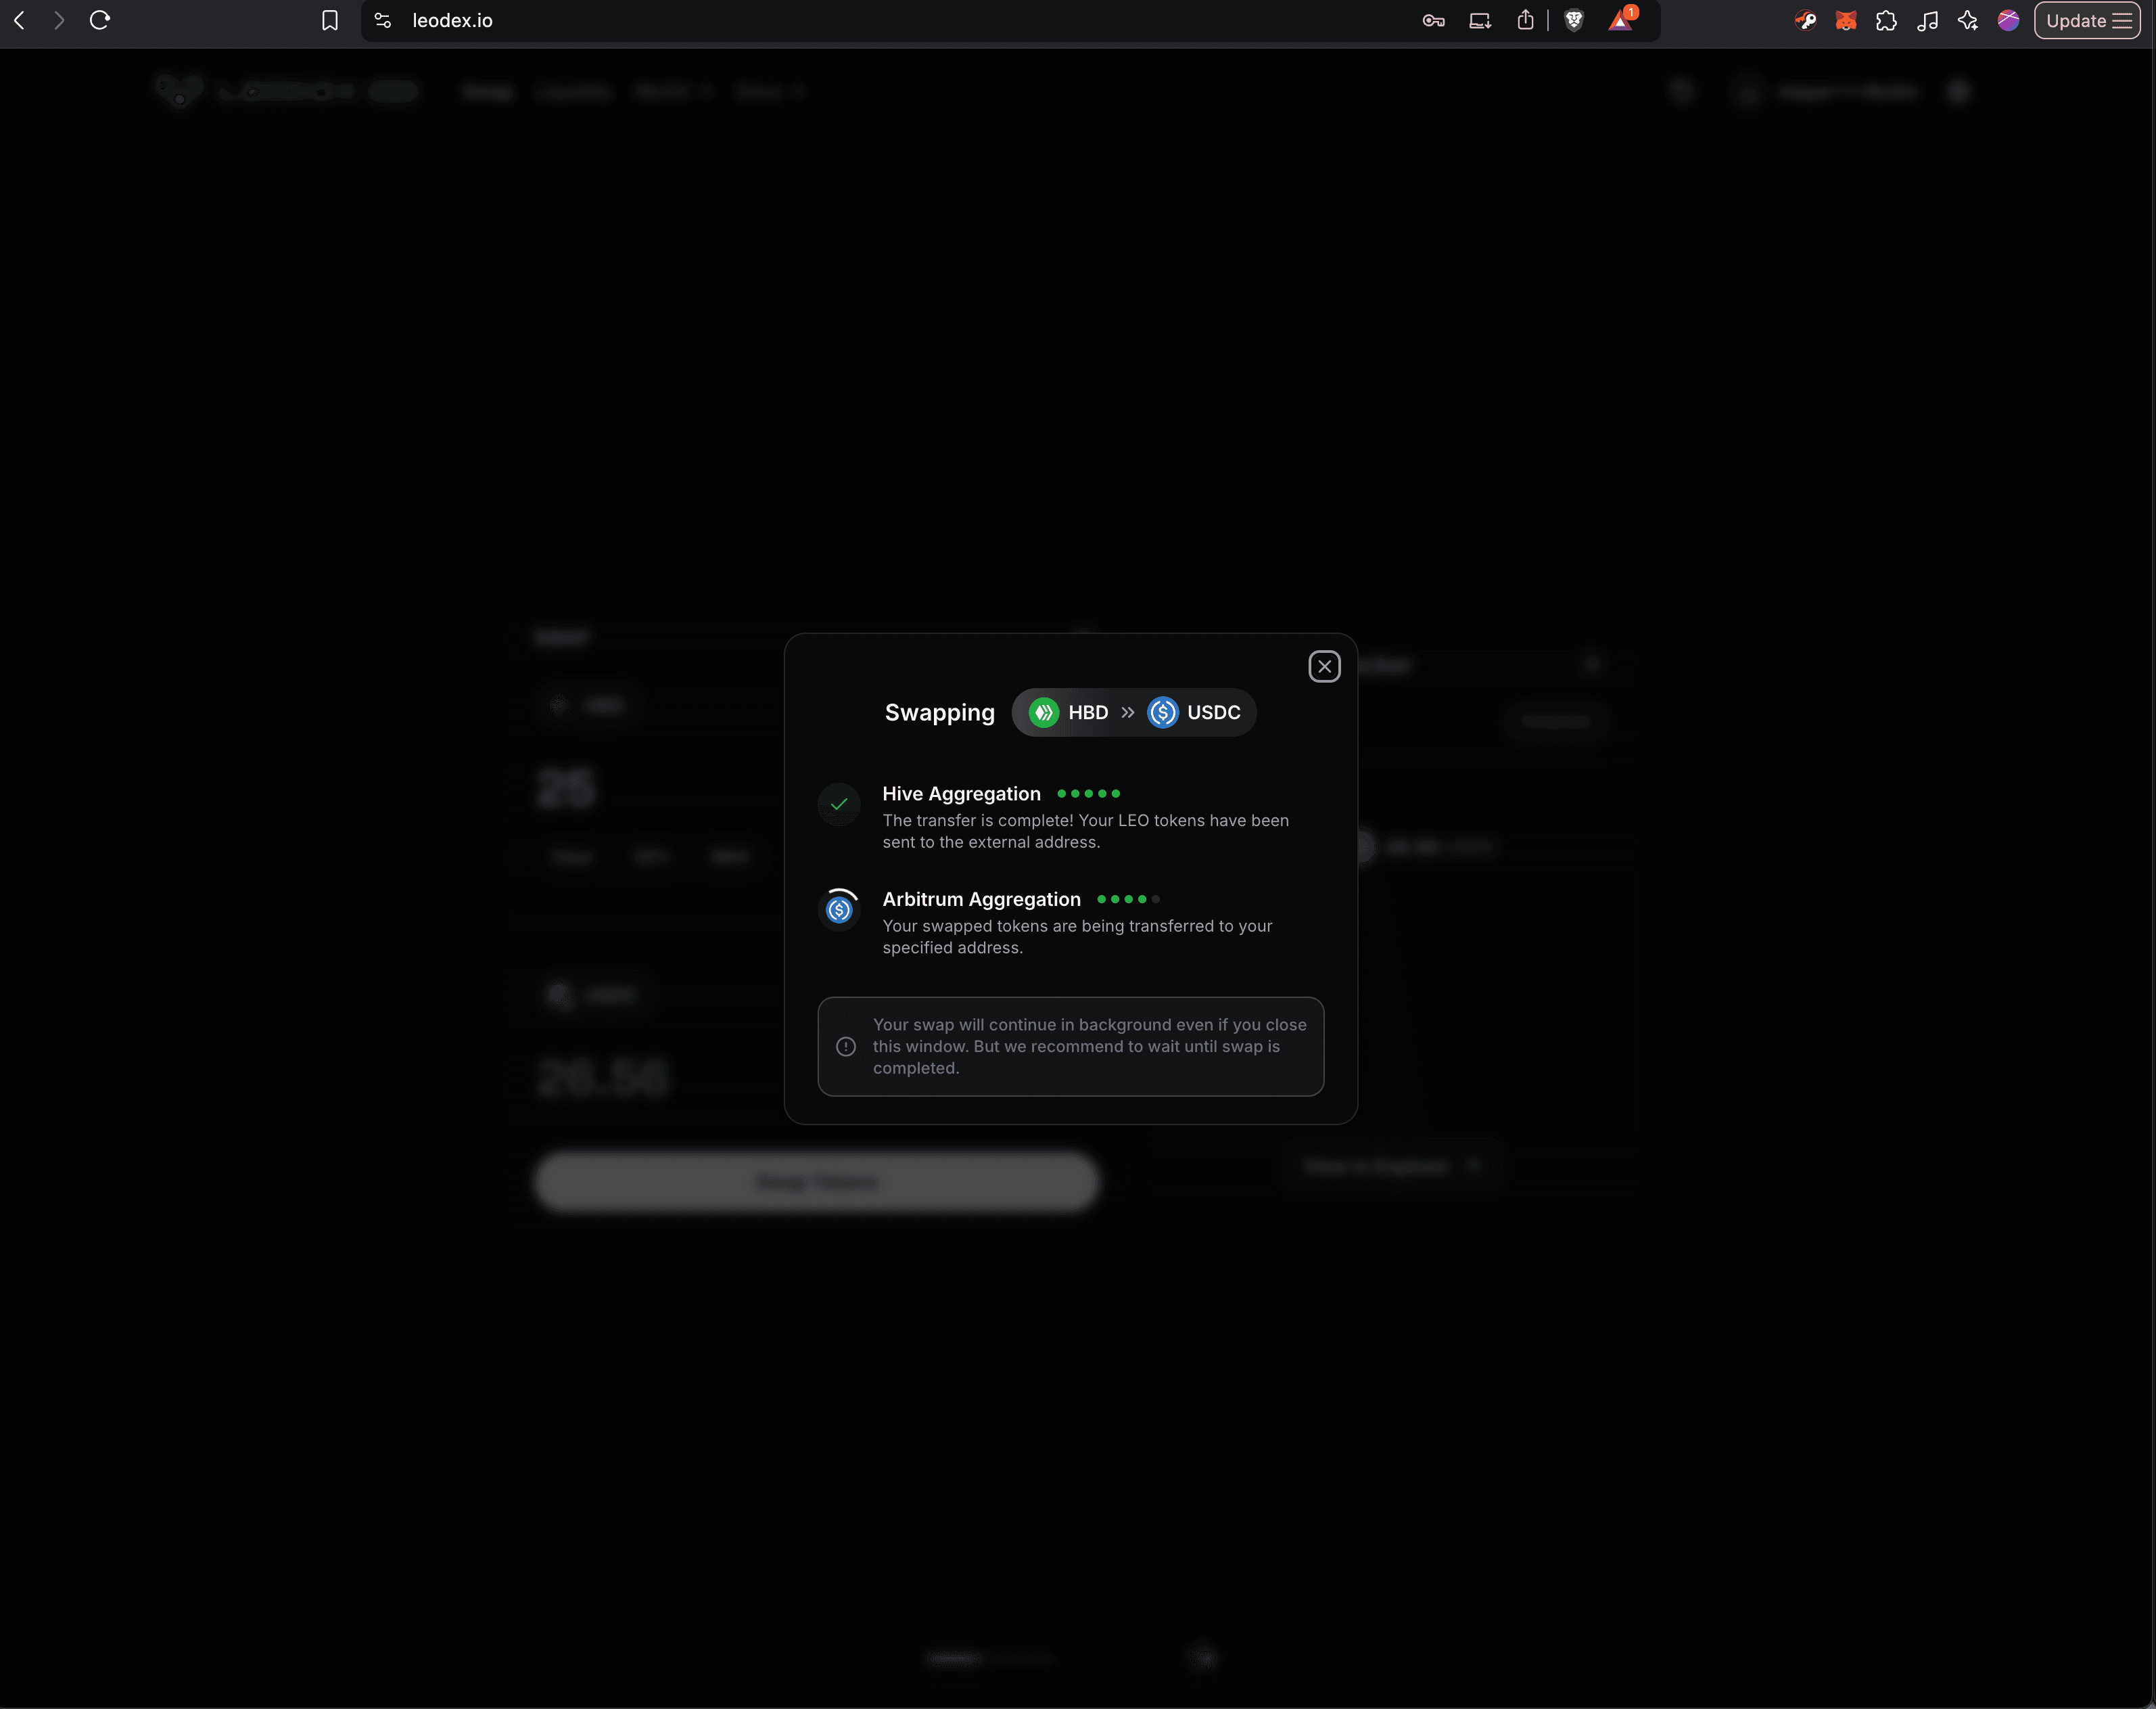This screenshot has height=1709, width=2156.
Task: Click the USDC label in the swap pill
Action: 1213,712
